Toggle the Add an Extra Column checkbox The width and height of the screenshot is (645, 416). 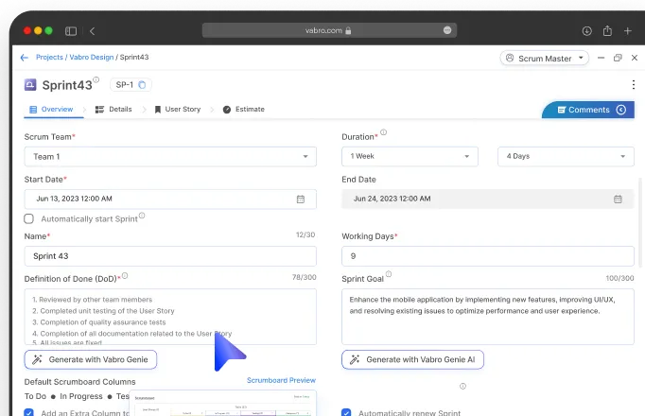click(29, 412)
